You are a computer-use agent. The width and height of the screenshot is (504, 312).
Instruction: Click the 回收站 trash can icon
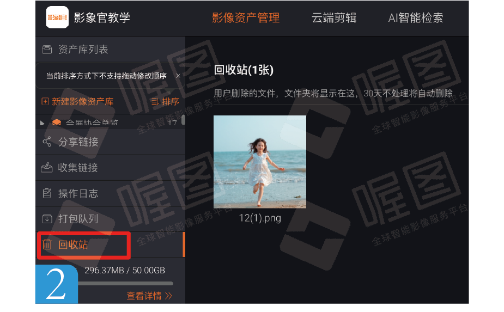pos(47,244)
